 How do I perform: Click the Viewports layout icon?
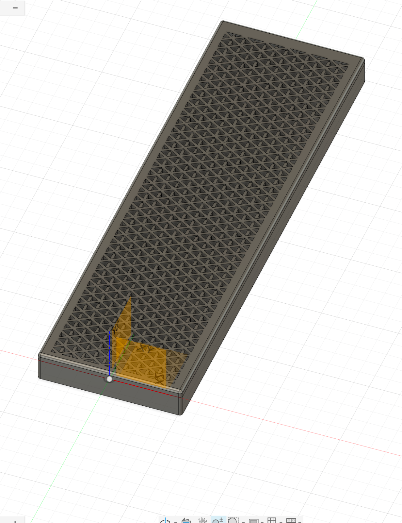[291, 520]
